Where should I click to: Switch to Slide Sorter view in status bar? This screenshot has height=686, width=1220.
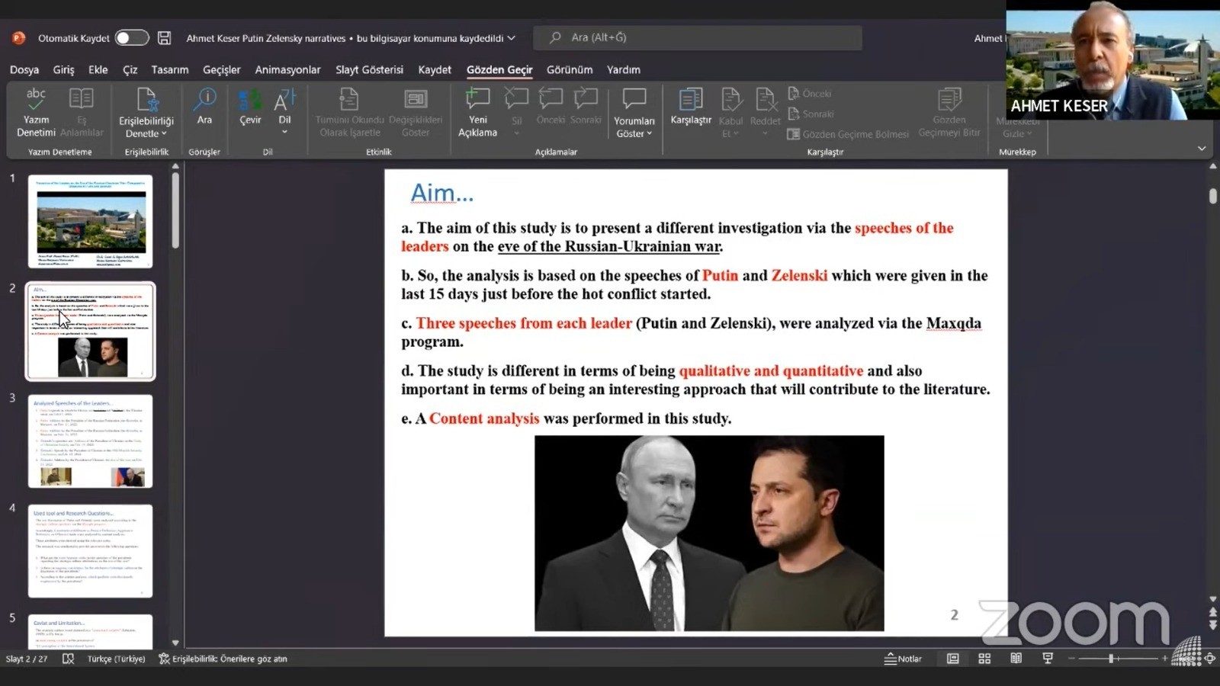pyautogui.click(x=984, y=659)
